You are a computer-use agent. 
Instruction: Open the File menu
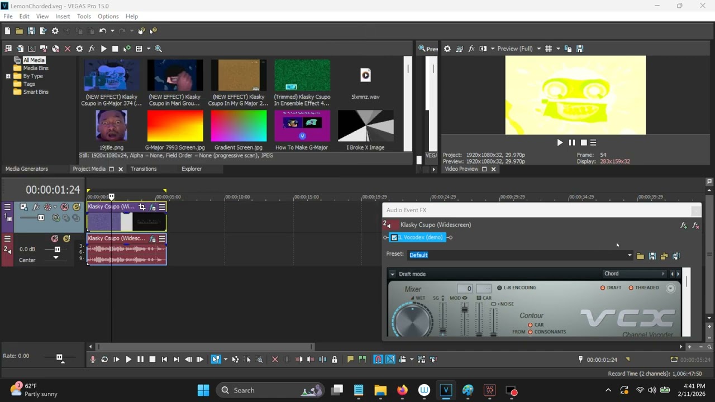pos(8,16)
